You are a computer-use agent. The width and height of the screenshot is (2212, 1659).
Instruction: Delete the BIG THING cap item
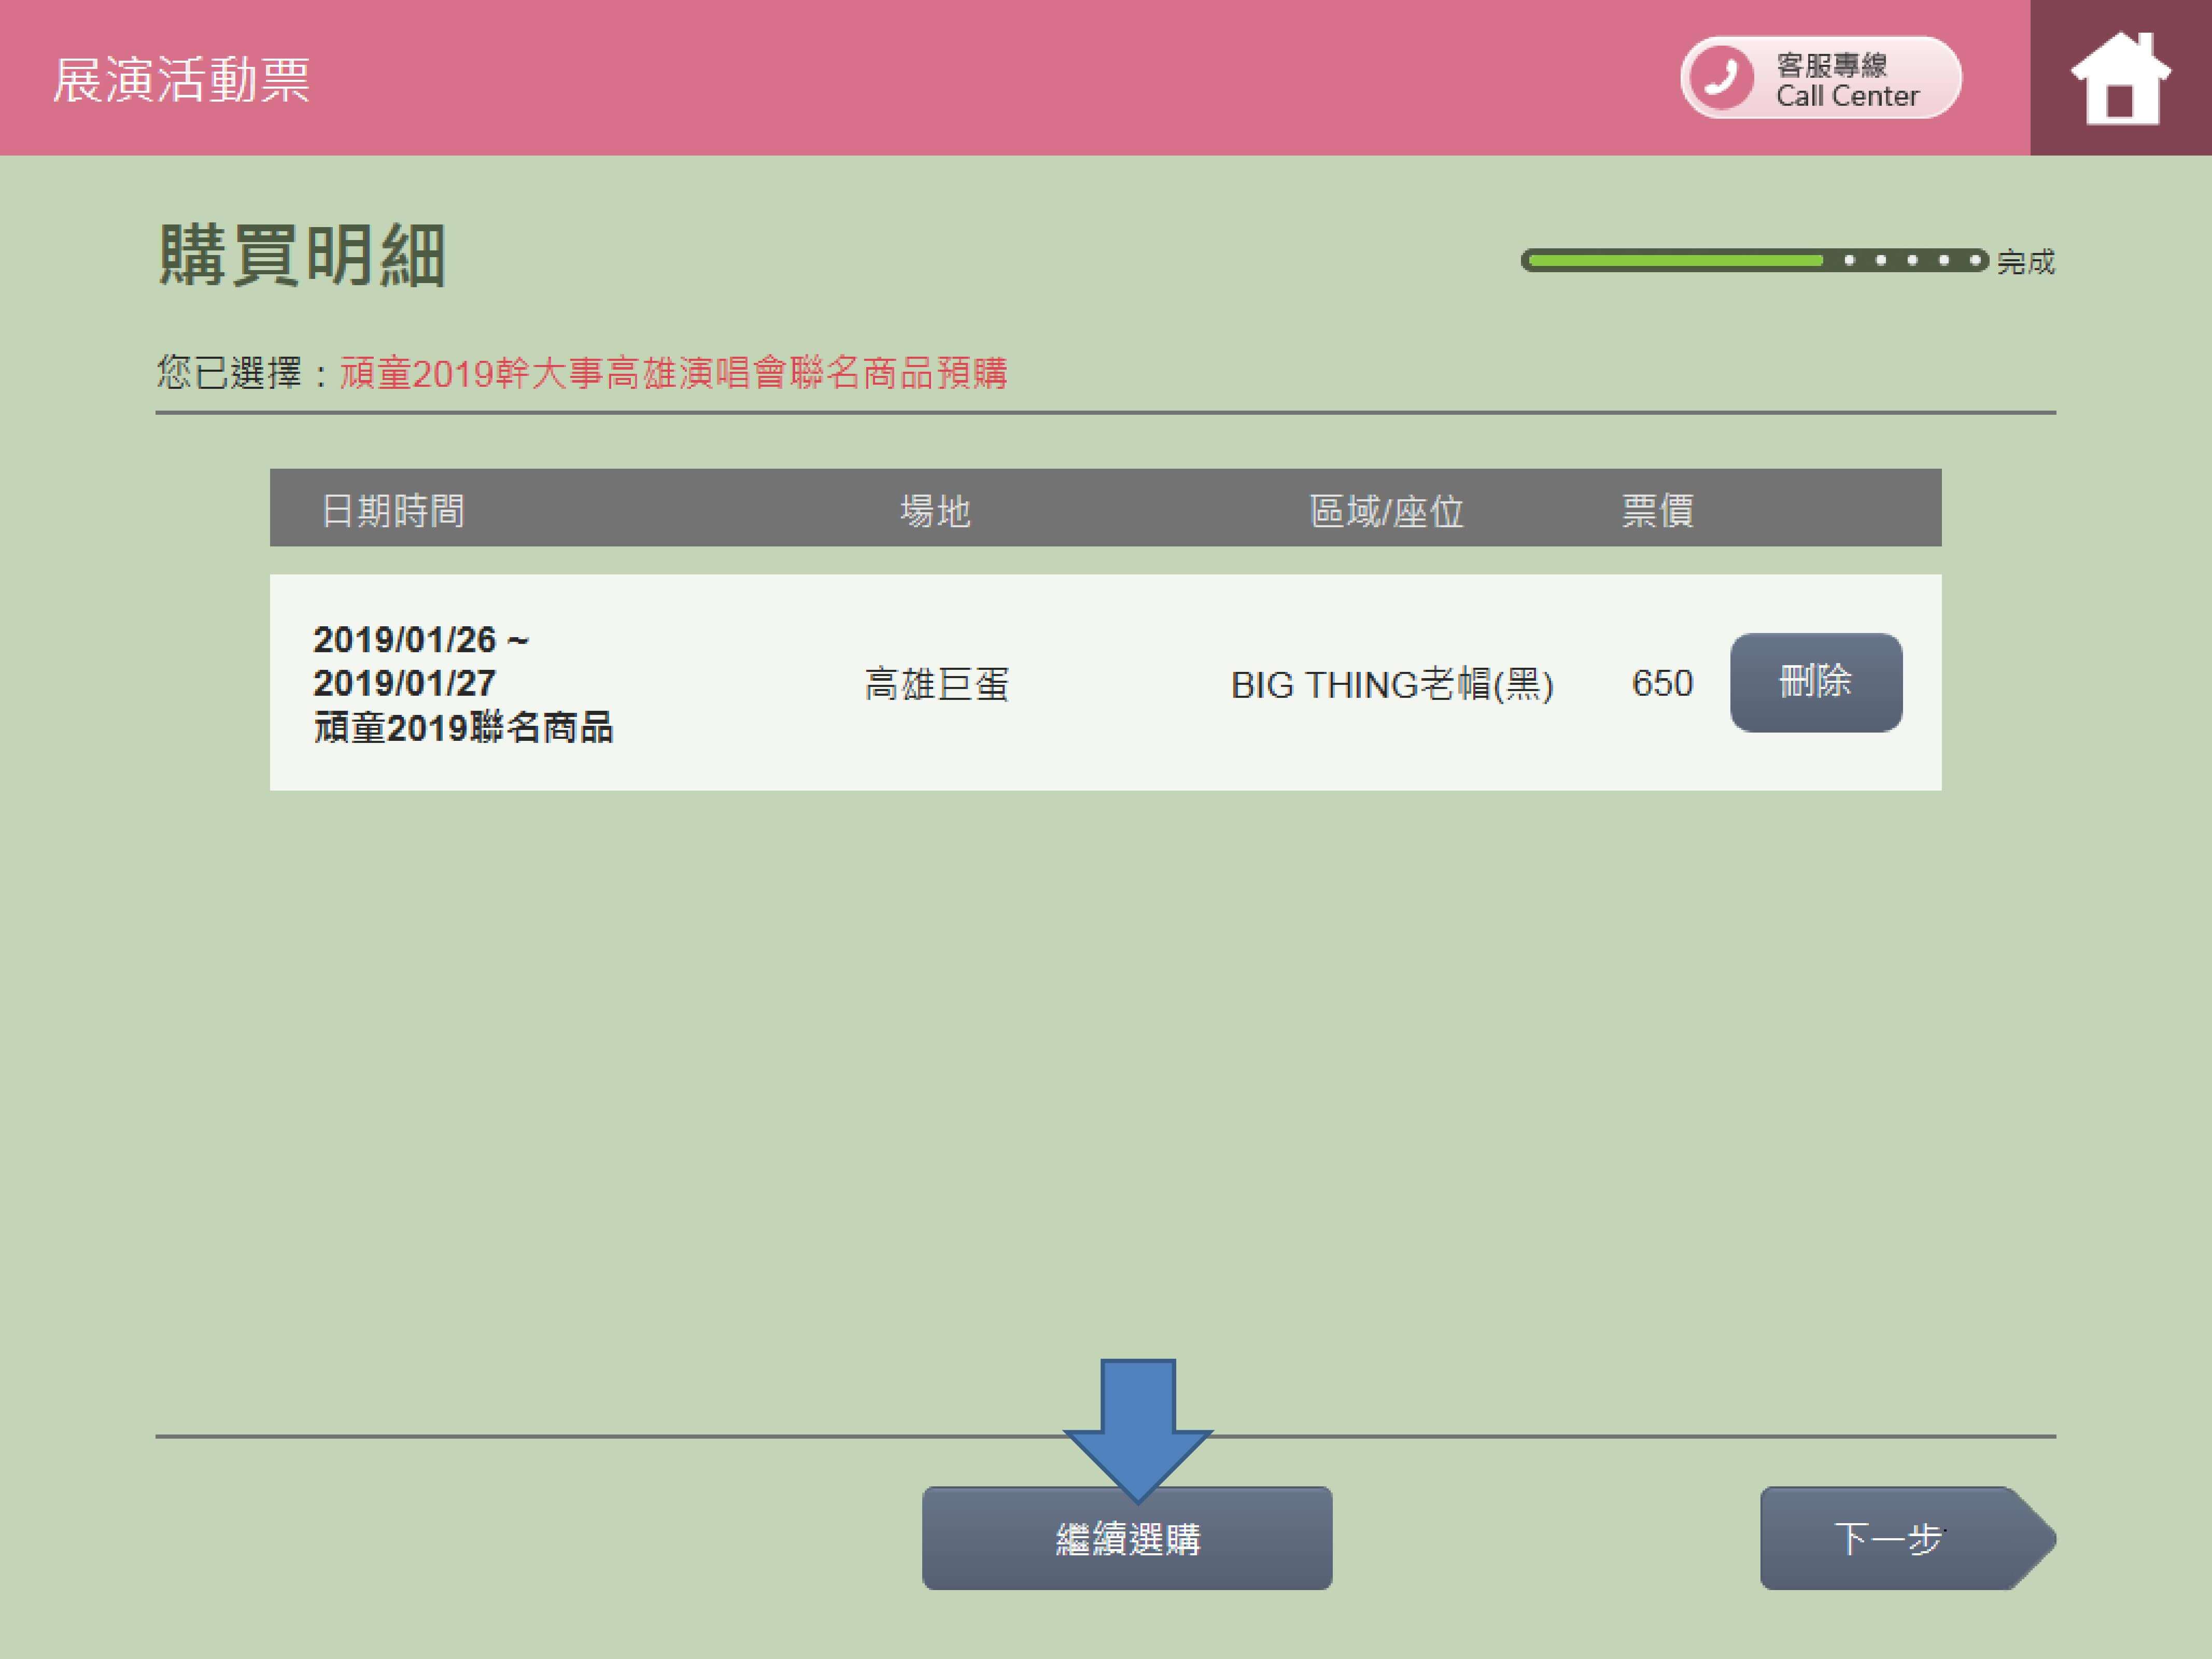(x=1815, y=682)
